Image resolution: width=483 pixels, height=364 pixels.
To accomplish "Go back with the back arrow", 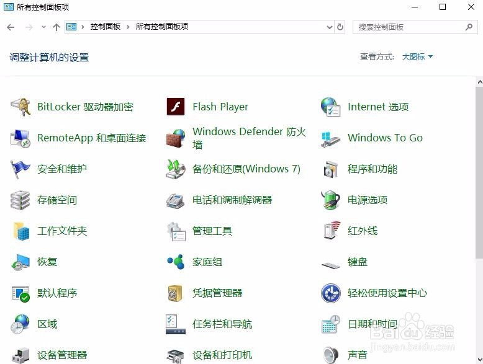I will tap(11, 27).
